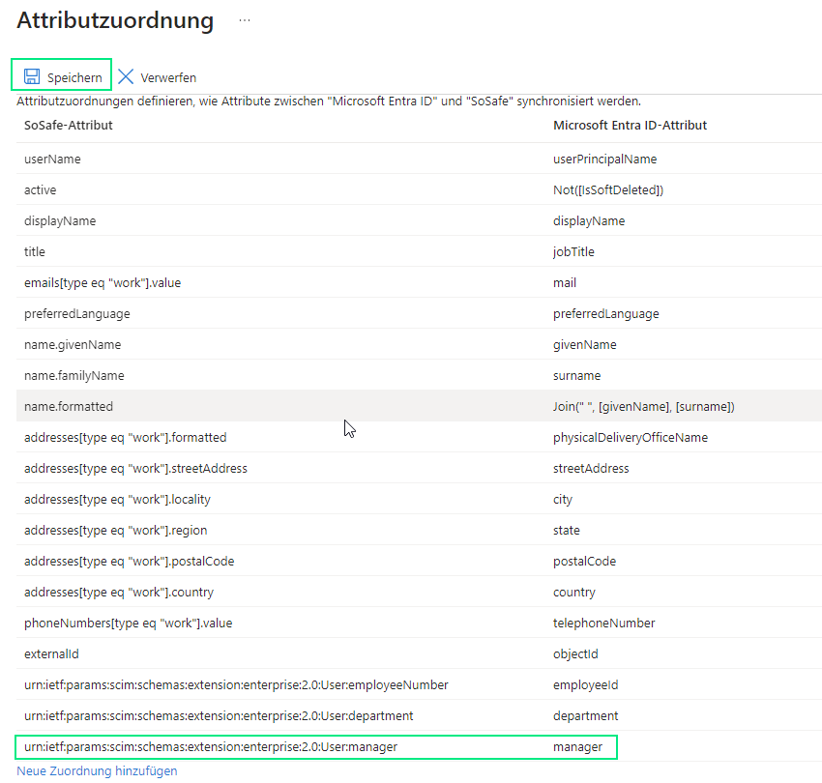
Task: Open the ellipsis menu beside Attributzuordnung
Action: pyautogui.click(x=245, y=20)
